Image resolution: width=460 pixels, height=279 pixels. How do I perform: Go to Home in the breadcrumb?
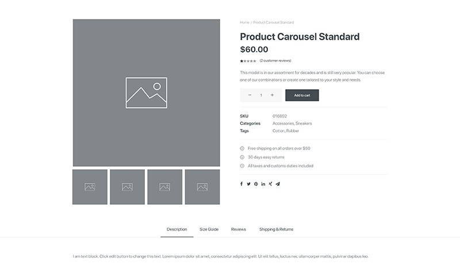pyautogui.click(x=244, y=22)
